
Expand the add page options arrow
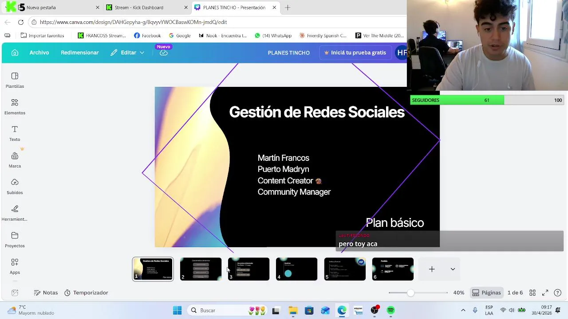click(453, 269)
